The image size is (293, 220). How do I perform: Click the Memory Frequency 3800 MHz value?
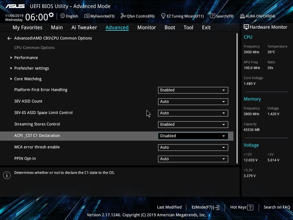click(x=251, y=114)
